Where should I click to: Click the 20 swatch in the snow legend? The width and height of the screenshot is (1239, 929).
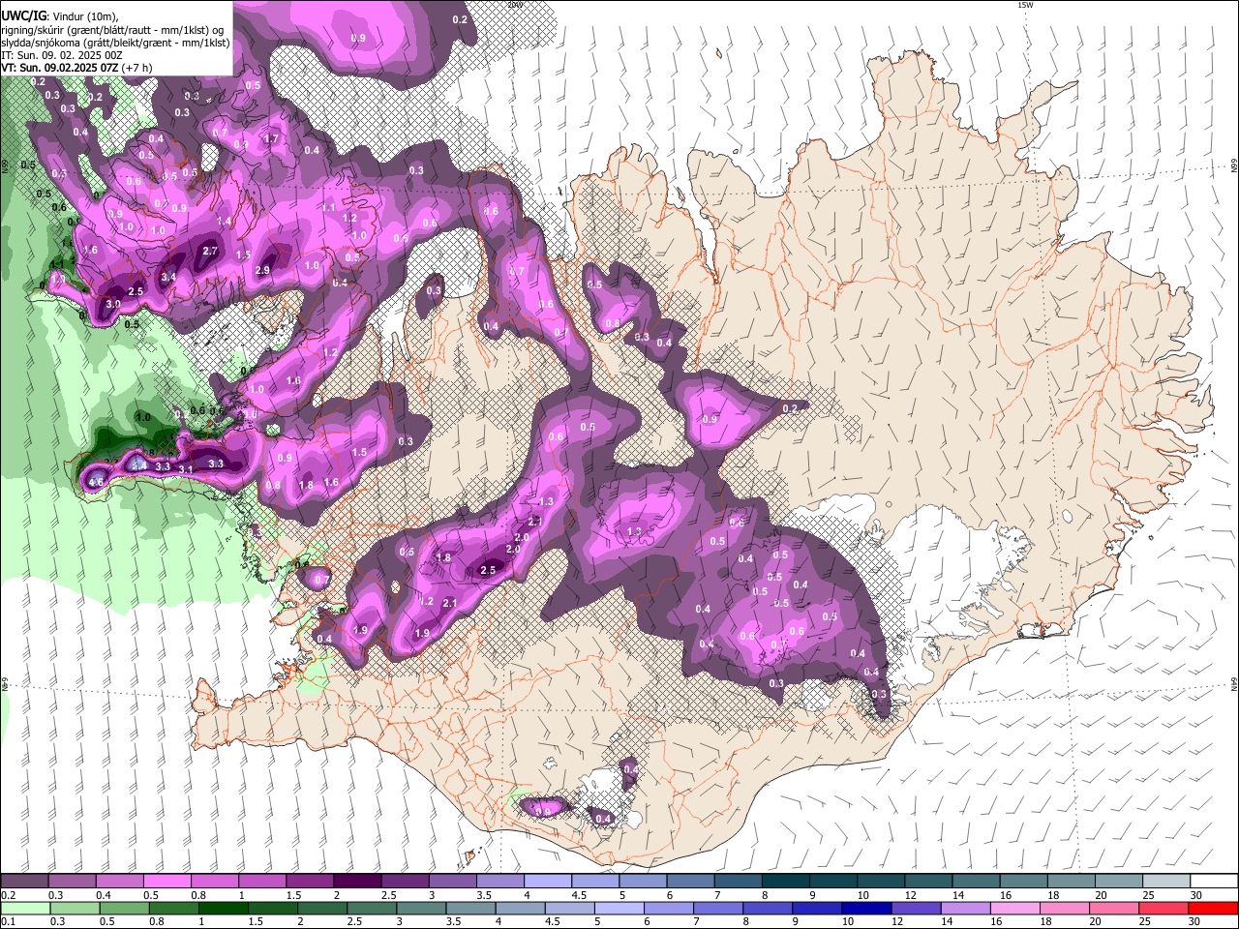coord(1118,882)
